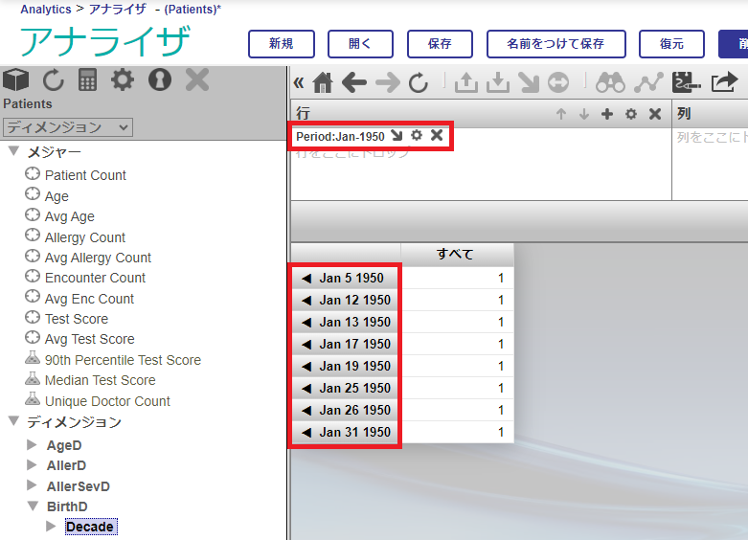The image size is (748, 540).
Task: Open the ディメンション dropdown selector
Action: (68, 127)
